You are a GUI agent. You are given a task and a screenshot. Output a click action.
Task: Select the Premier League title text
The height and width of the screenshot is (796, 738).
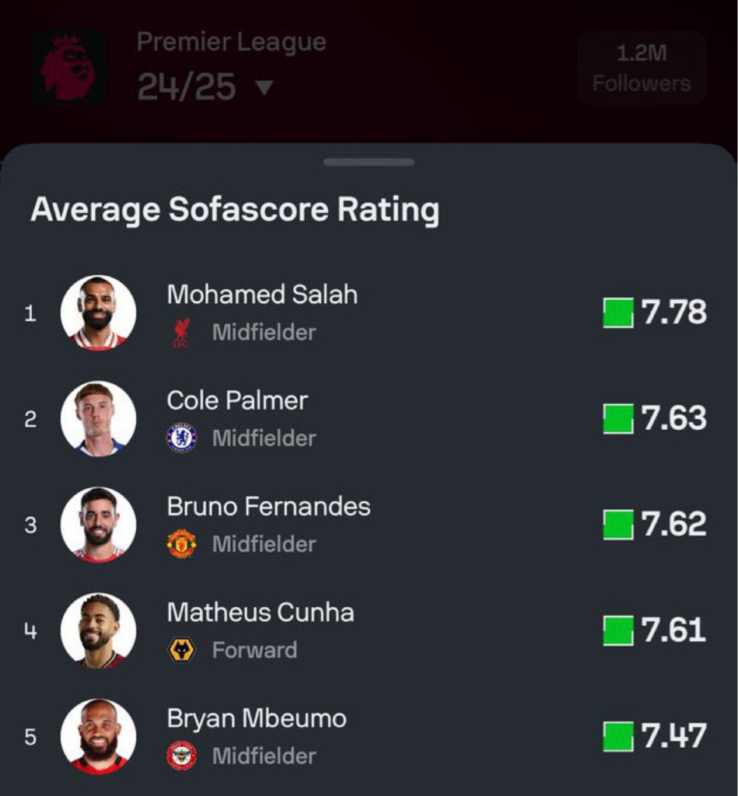click(x=232, y=42)
